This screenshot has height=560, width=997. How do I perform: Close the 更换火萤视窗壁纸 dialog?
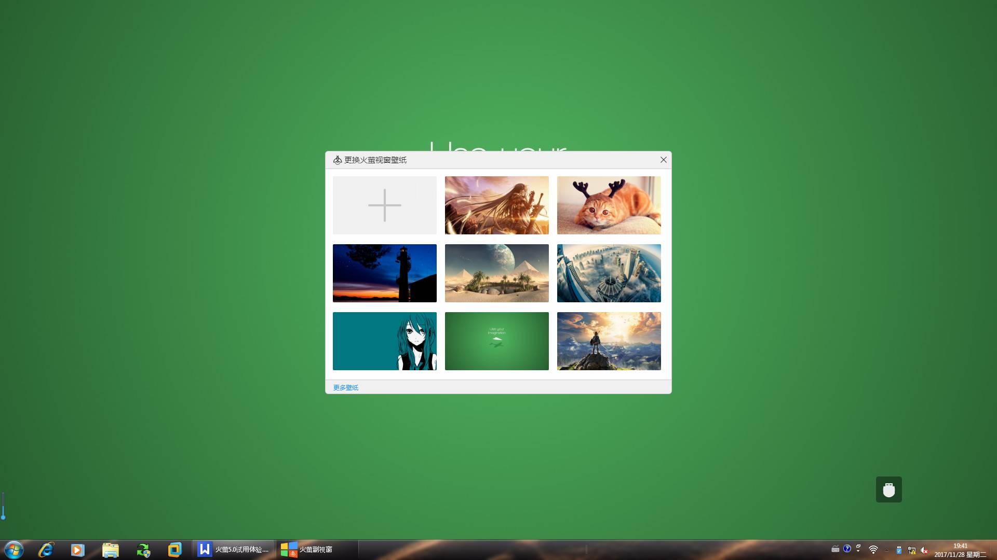663,160
